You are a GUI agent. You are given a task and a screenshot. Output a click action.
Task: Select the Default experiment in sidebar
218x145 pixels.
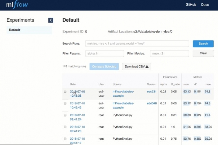click(x=30, y=30)
